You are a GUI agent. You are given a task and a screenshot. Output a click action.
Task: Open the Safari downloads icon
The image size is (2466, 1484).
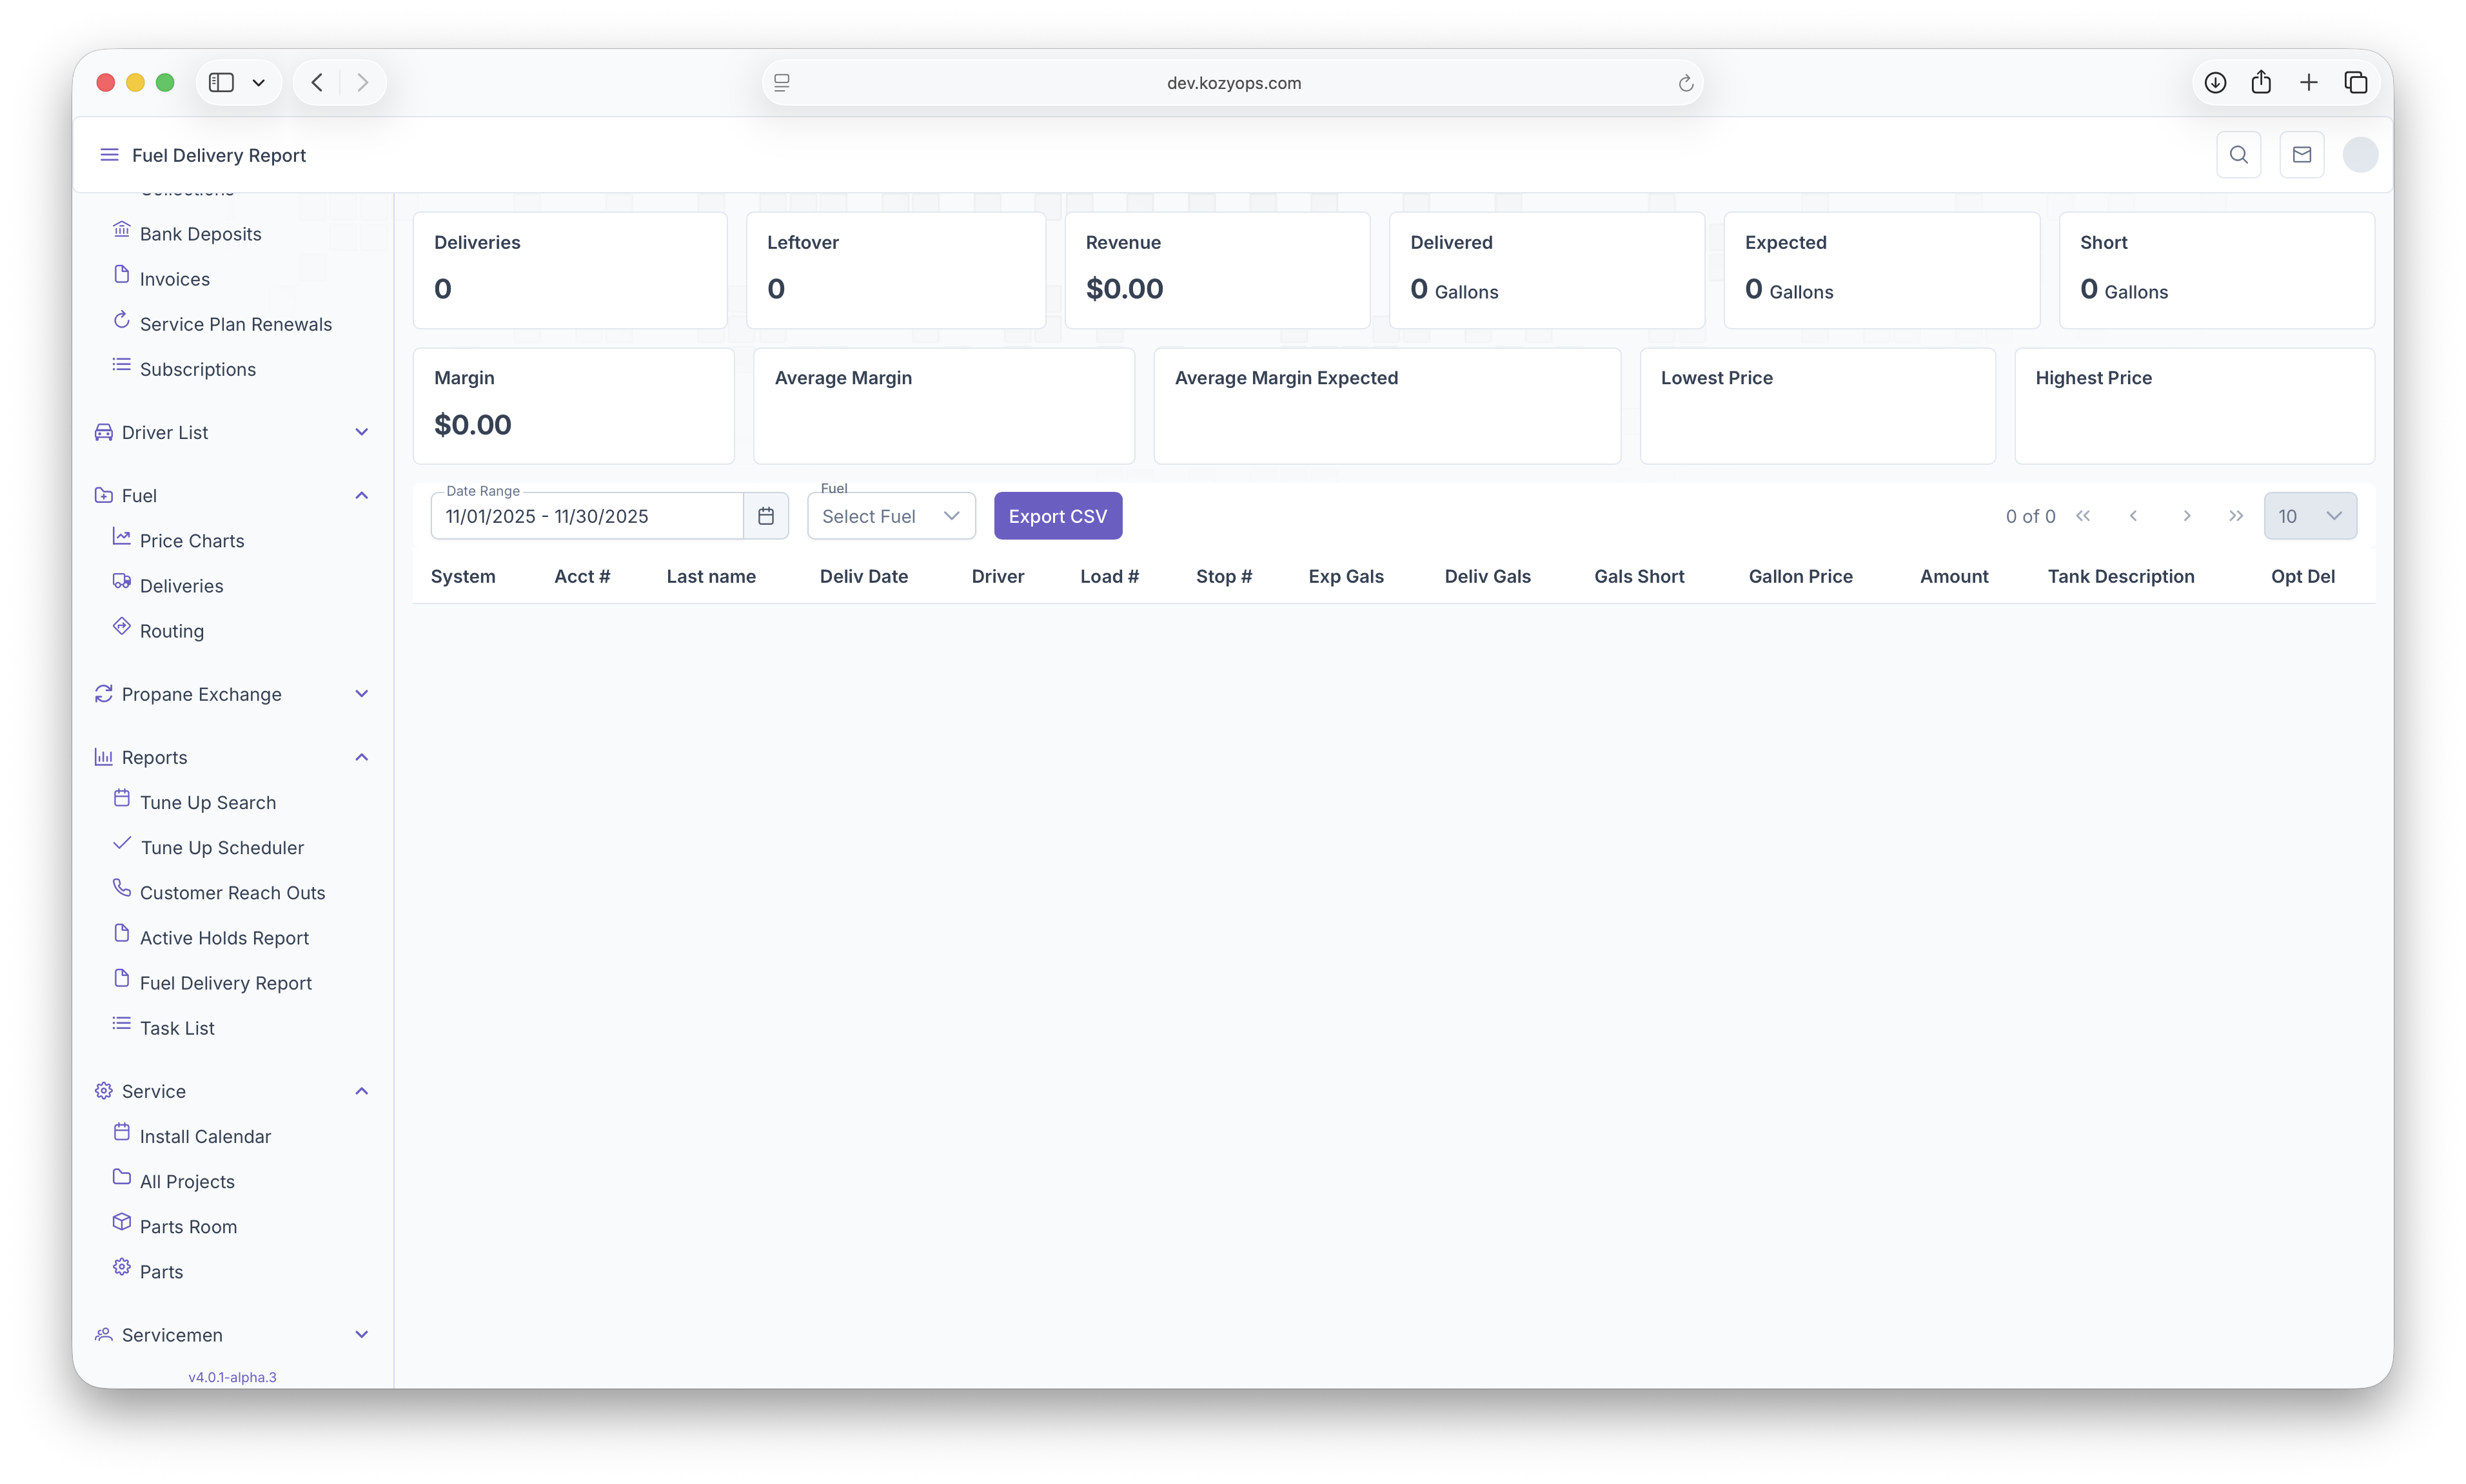(x=2215, y=83)
